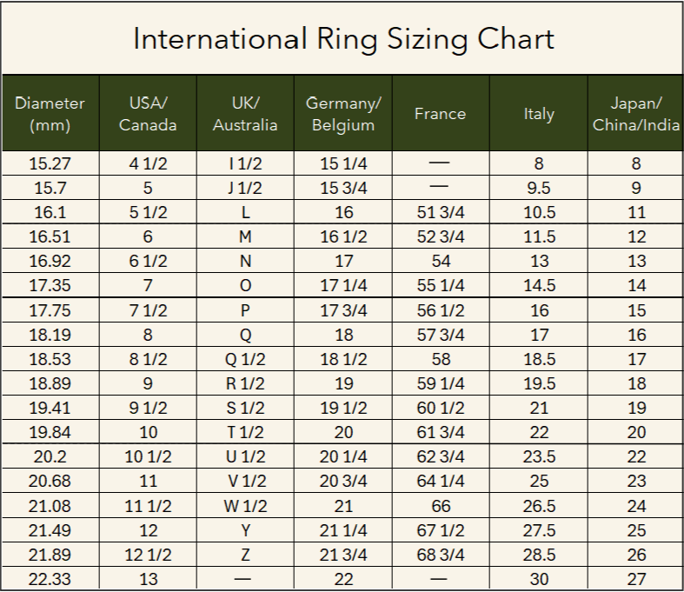684x592 pixels.
Task: Select the USA/Canada column header
Action: (148, 114)
